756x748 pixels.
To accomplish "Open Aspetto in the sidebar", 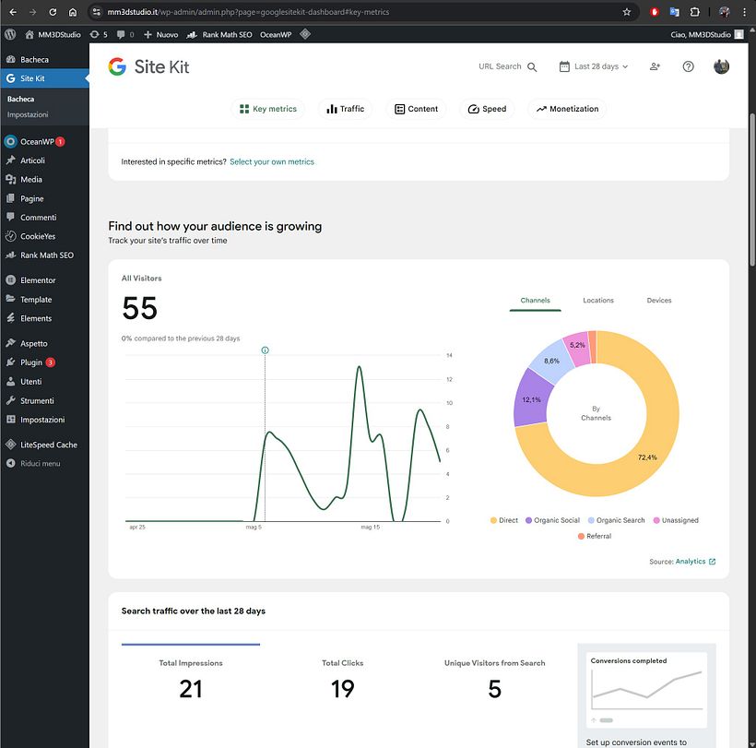I will (x=44, y=343).
